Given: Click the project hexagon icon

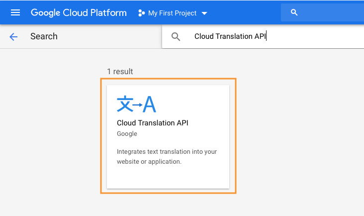Looking at the screenshot, I should 141,13.
